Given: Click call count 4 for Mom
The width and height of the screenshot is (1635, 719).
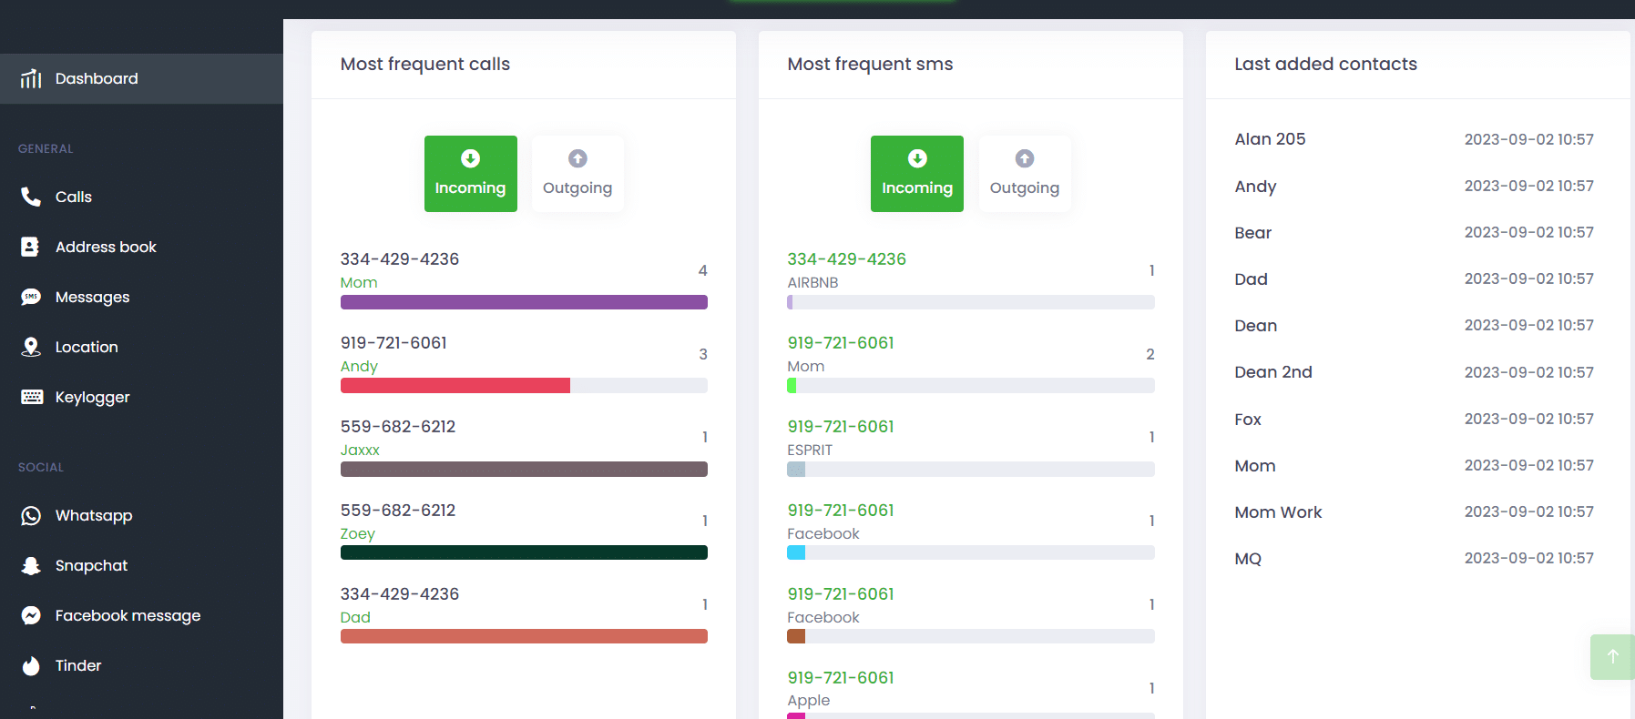Looking at the screenshot, I should [702, 270].
